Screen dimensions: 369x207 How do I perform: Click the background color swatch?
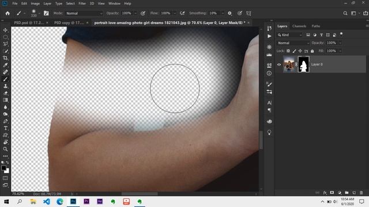[x=7, y=171]
